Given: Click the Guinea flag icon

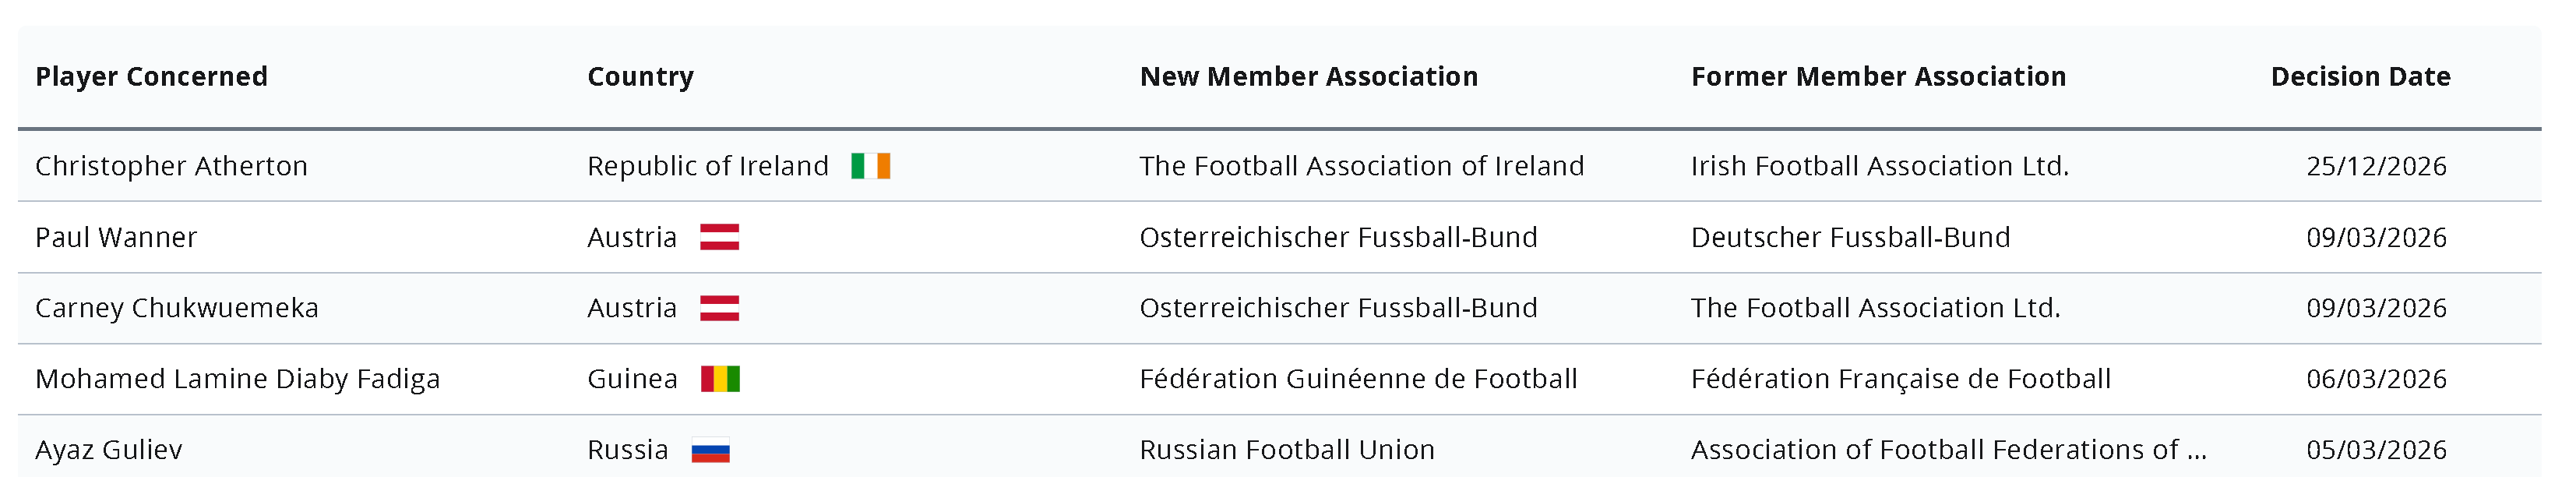Looking at the screenshot, I should 720,379.
